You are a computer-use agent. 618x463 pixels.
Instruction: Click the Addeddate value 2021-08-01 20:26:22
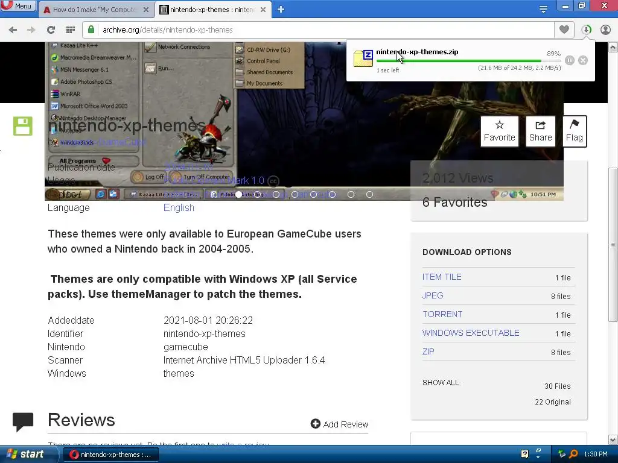[x=208, y=320]
